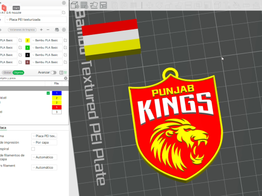This screenshot has width=262, height=196.
Task: Click the A1 0.4 nozzle printer name field
Action: pos(31,13)
